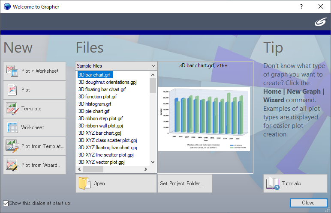This screenshot has height=213, width=331.
Task: Click the horizontal scroll left arrow
Action: pyautogui.click(x=79, y=169)
